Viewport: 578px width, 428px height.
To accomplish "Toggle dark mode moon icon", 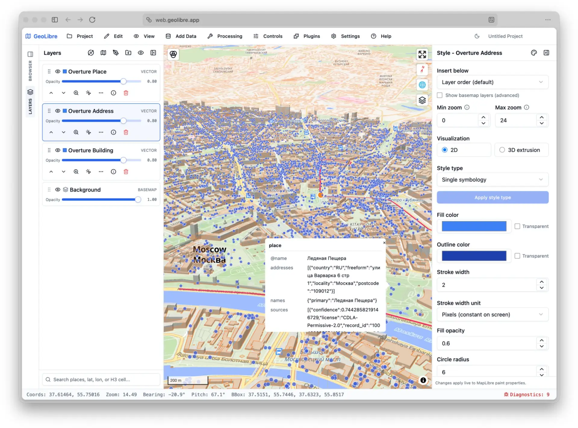I will [x=477, y=36].
